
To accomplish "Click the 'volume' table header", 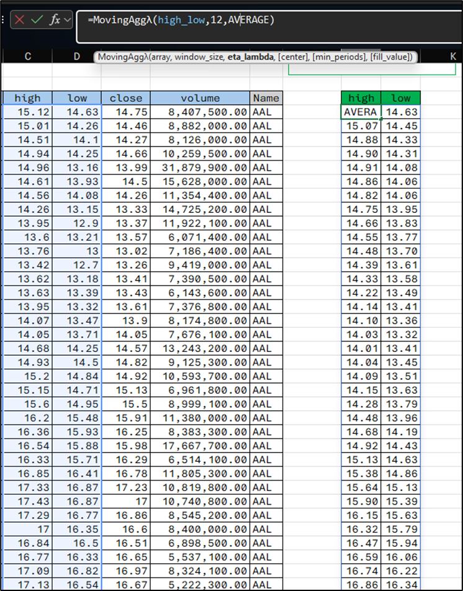I will (200, 98).
